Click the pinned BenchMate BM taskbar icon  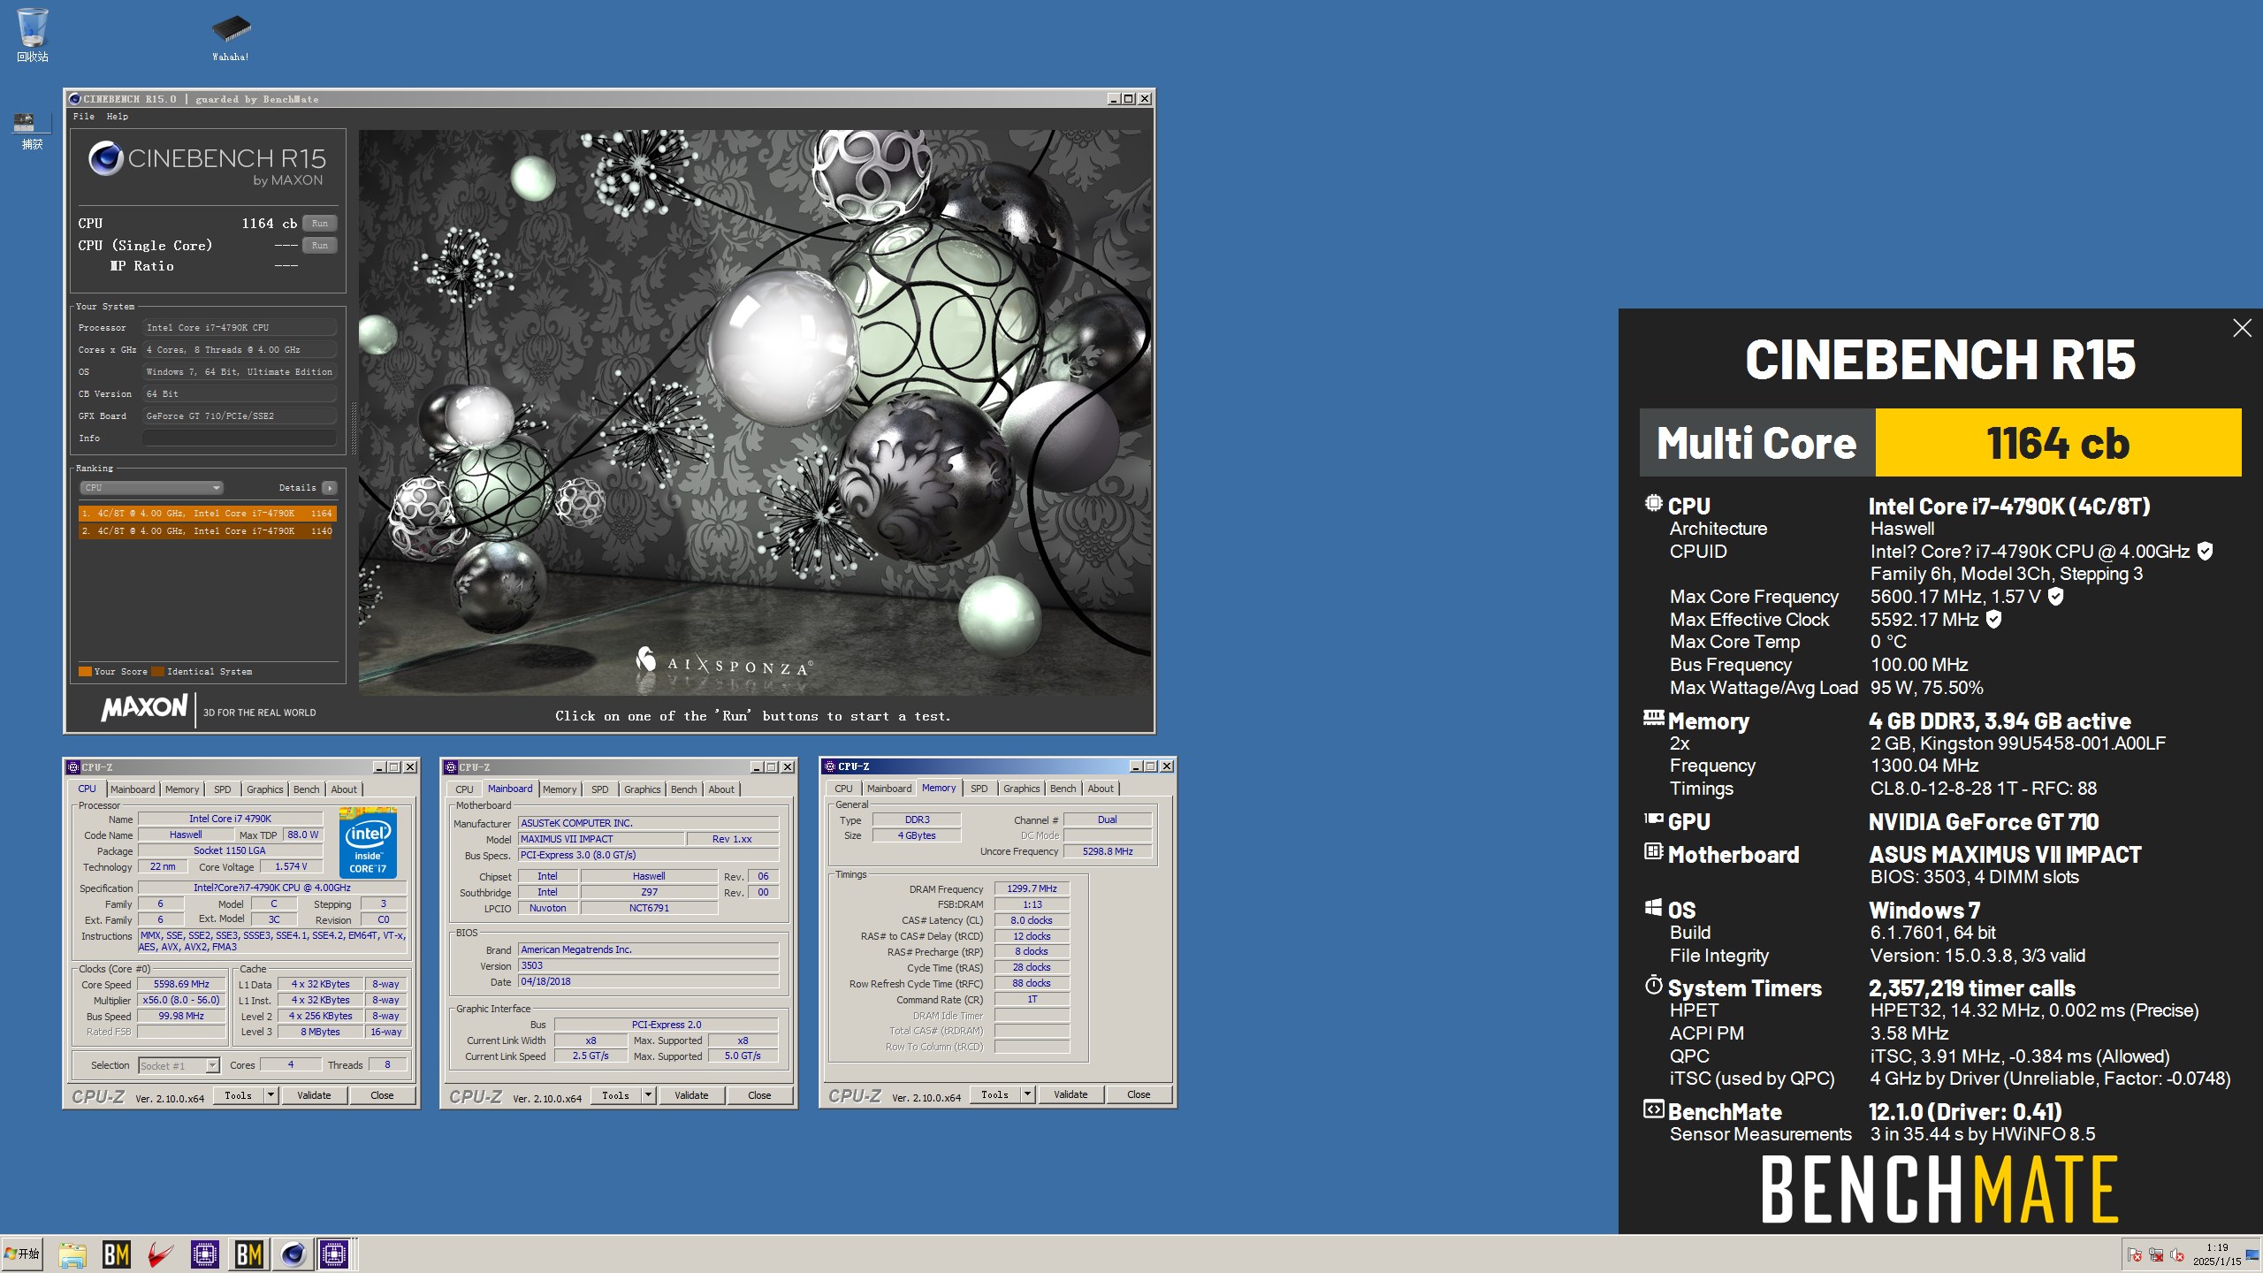117,1254
